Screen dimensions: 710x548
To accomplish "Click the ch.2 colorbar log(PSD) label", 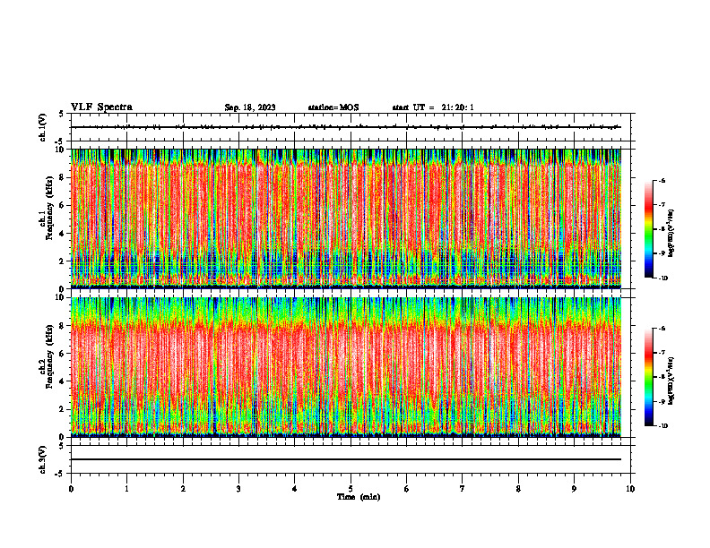I will [671, 381].
